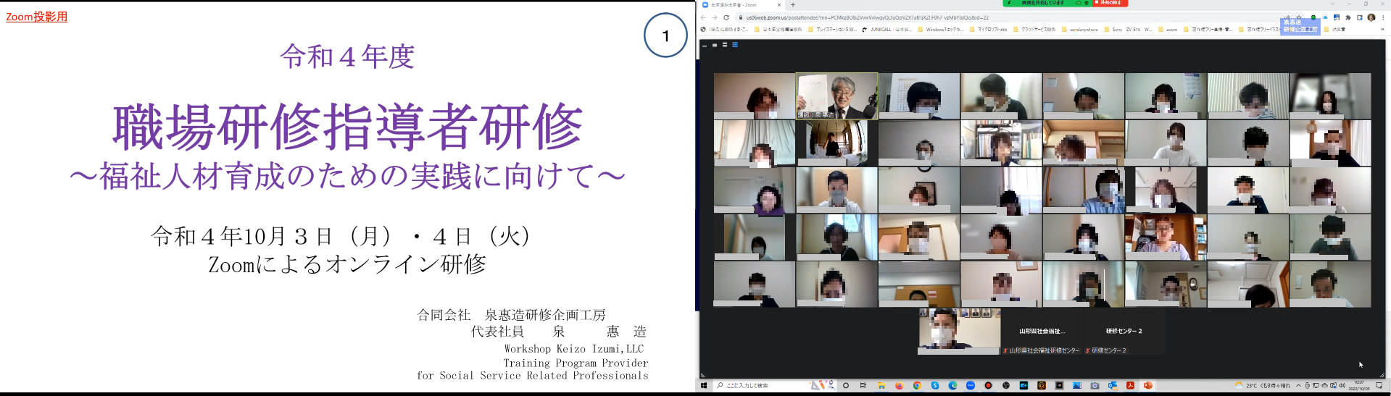This screenshot has width=1391, height=396.
Task: Open the taskbar clock and date
Action: tap(1359, 385)
